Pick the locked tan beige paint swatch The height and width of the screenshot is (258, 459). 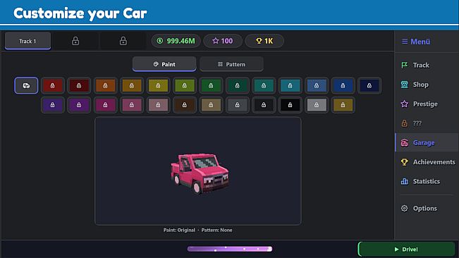[x=211, y=105]
